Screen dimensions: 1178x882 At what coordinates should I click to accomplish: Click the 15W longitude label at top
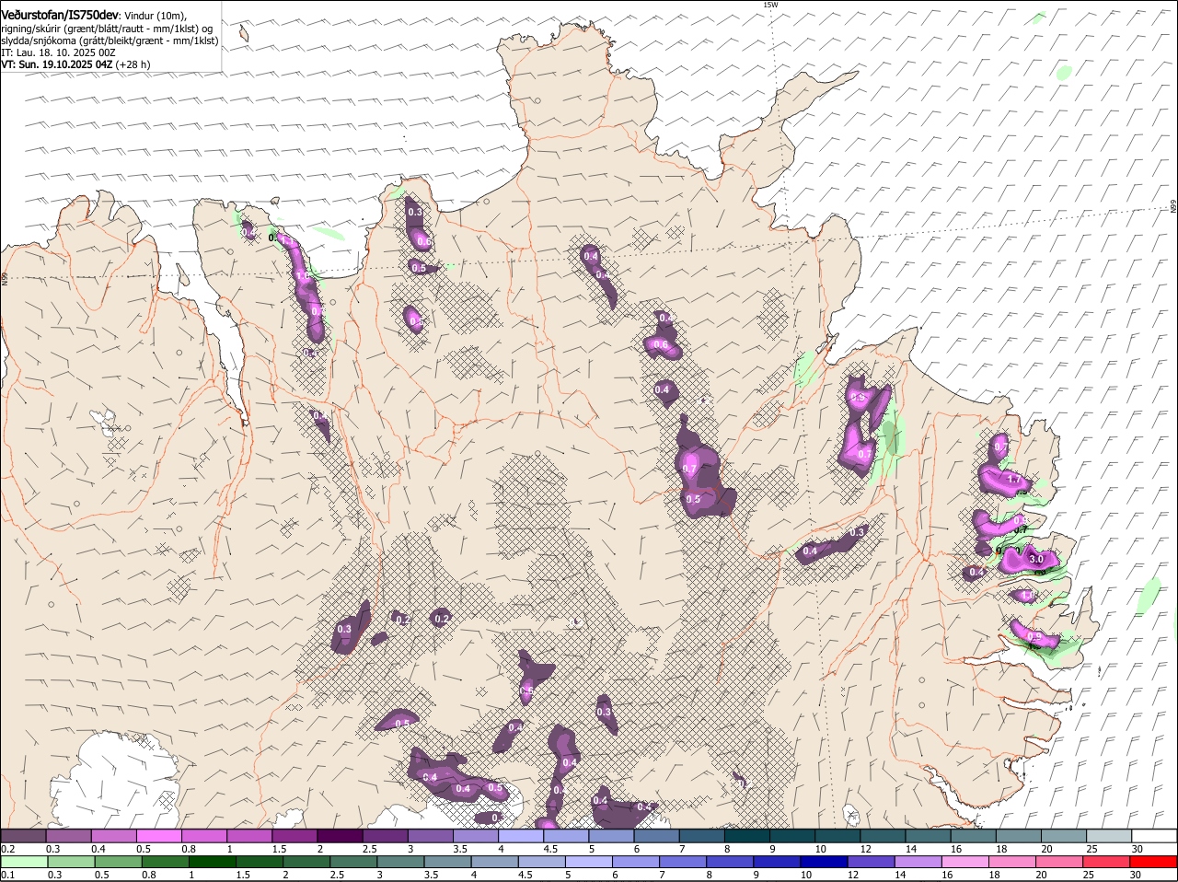[x=770, y=6]
